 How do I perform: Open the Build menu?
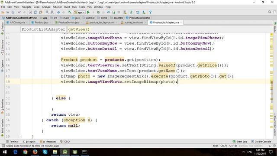coord(67,7)
